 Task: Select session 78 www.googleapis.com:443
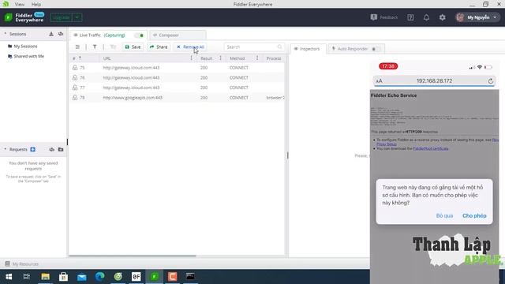coord(177,98)
